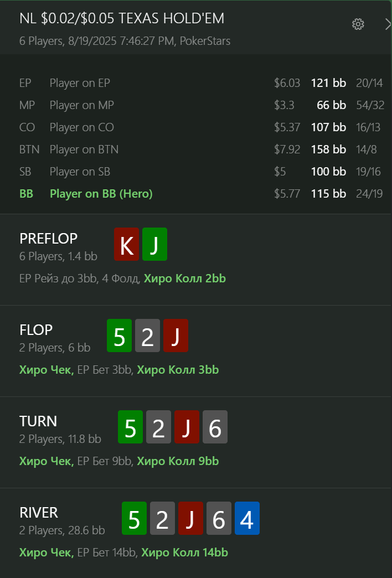Expand panel with the right chevron arrow
Viewport: 392px width, 578px height.
tap(388, 24)
